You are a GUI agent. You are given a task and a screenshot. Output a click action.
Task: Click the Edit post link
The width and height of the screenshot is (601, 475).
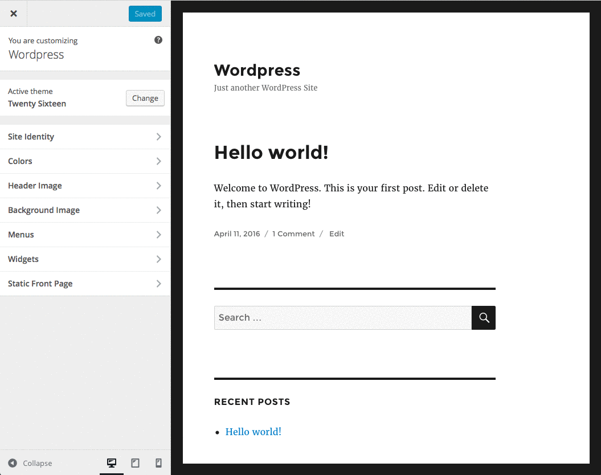tap(337, 234)
